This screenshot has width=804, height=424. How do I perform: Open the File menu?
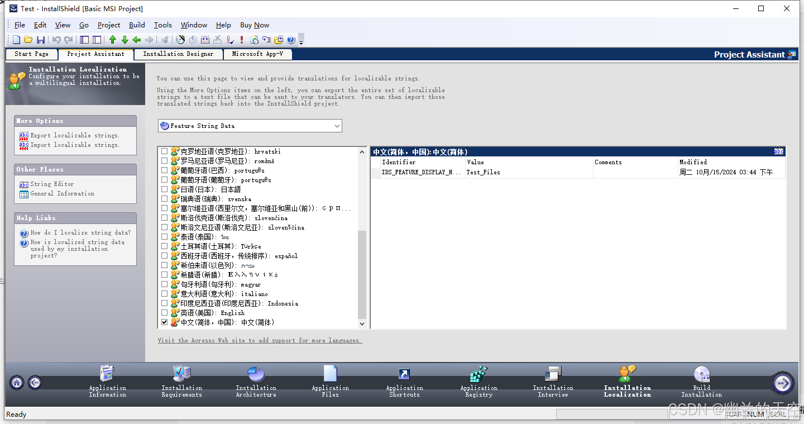click(x=20, y=25)
